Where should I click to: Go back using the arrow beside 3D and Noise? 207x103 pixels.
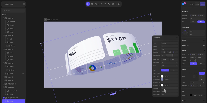[x=3, y=4]
